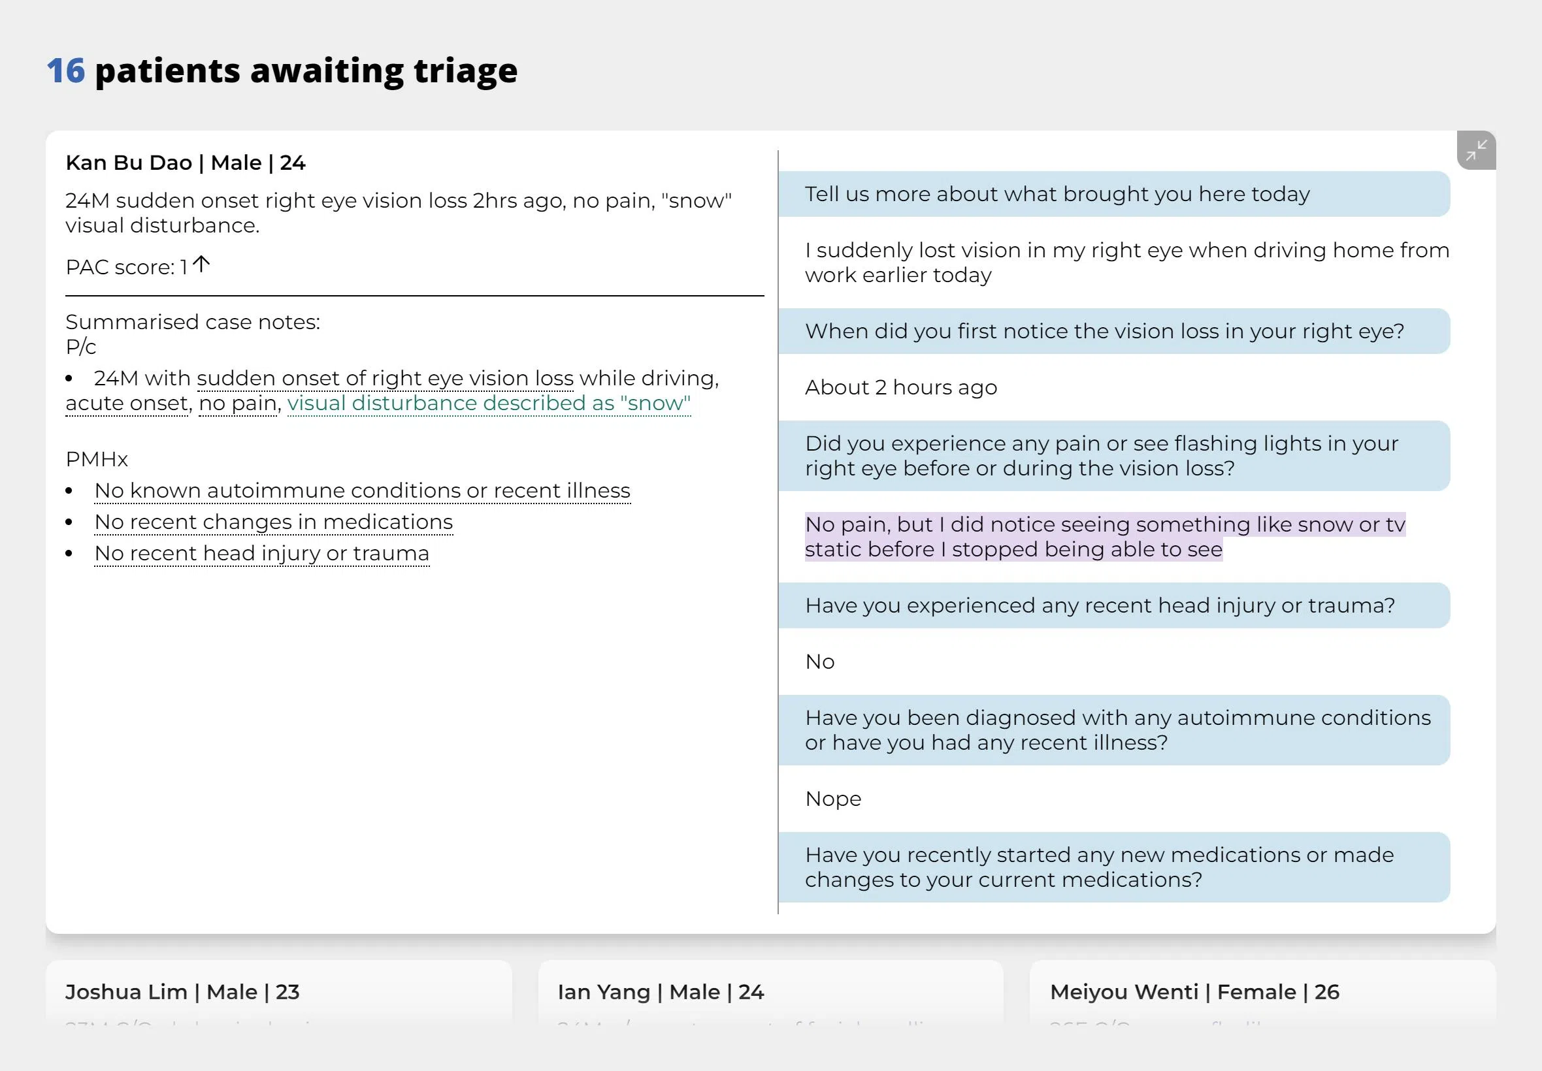Click the underlined 'acute onset' note
The image size is (1542, 1071).
point(127,404)
